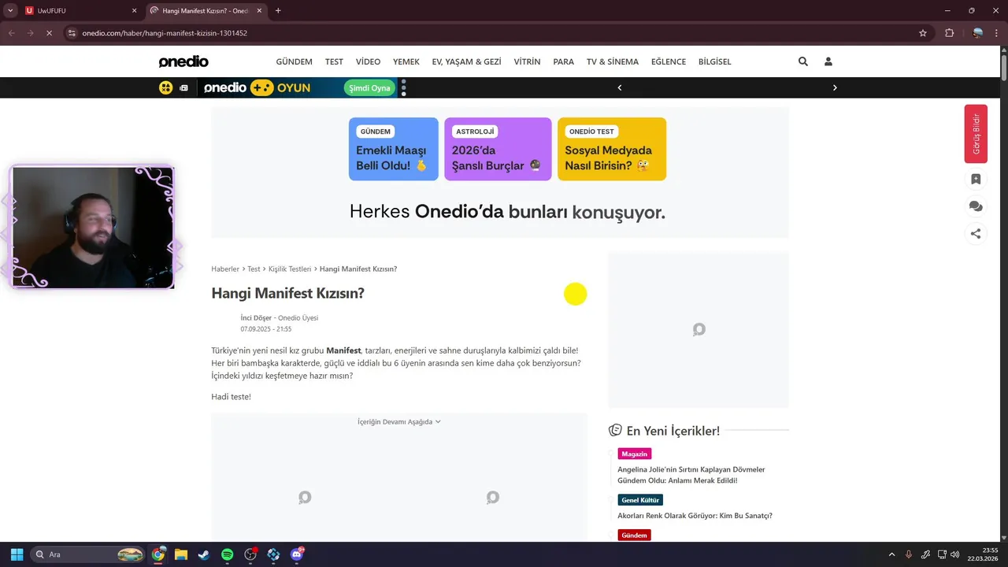
Task: Click the Şimdi Oyna button
Action: 369,88
